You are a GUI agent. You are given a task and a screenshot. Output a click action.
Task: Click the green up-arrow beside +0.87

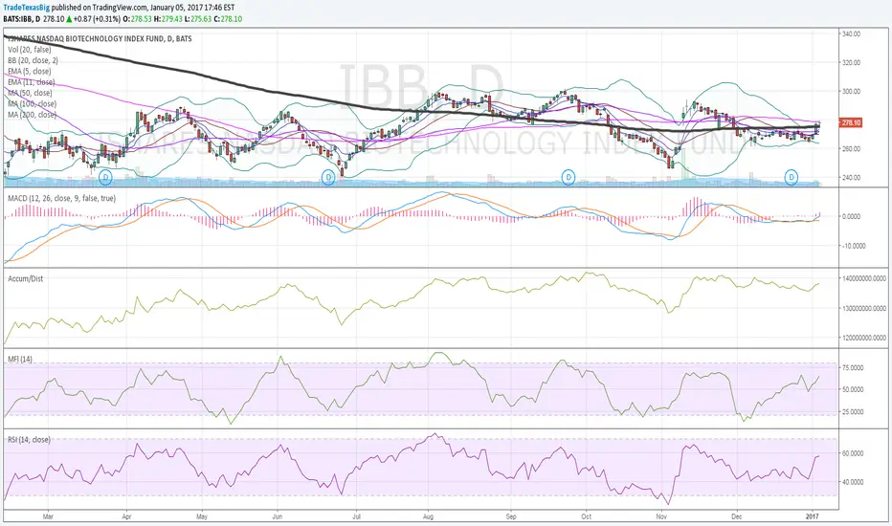pyautogui.click(x=69, y=19)
